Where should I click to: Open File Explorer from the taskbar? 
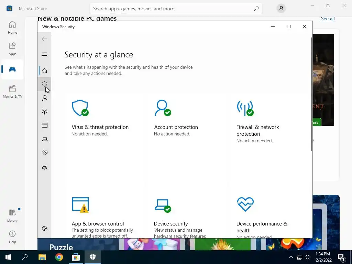click(42, 257)
